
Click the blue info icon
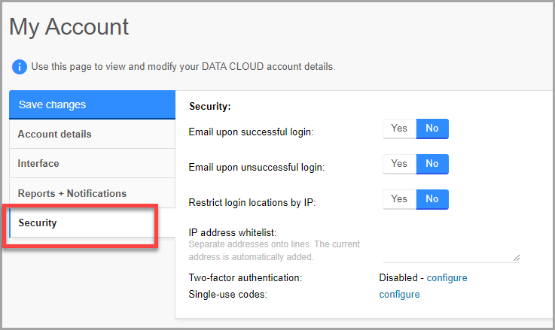pos(20,67)
